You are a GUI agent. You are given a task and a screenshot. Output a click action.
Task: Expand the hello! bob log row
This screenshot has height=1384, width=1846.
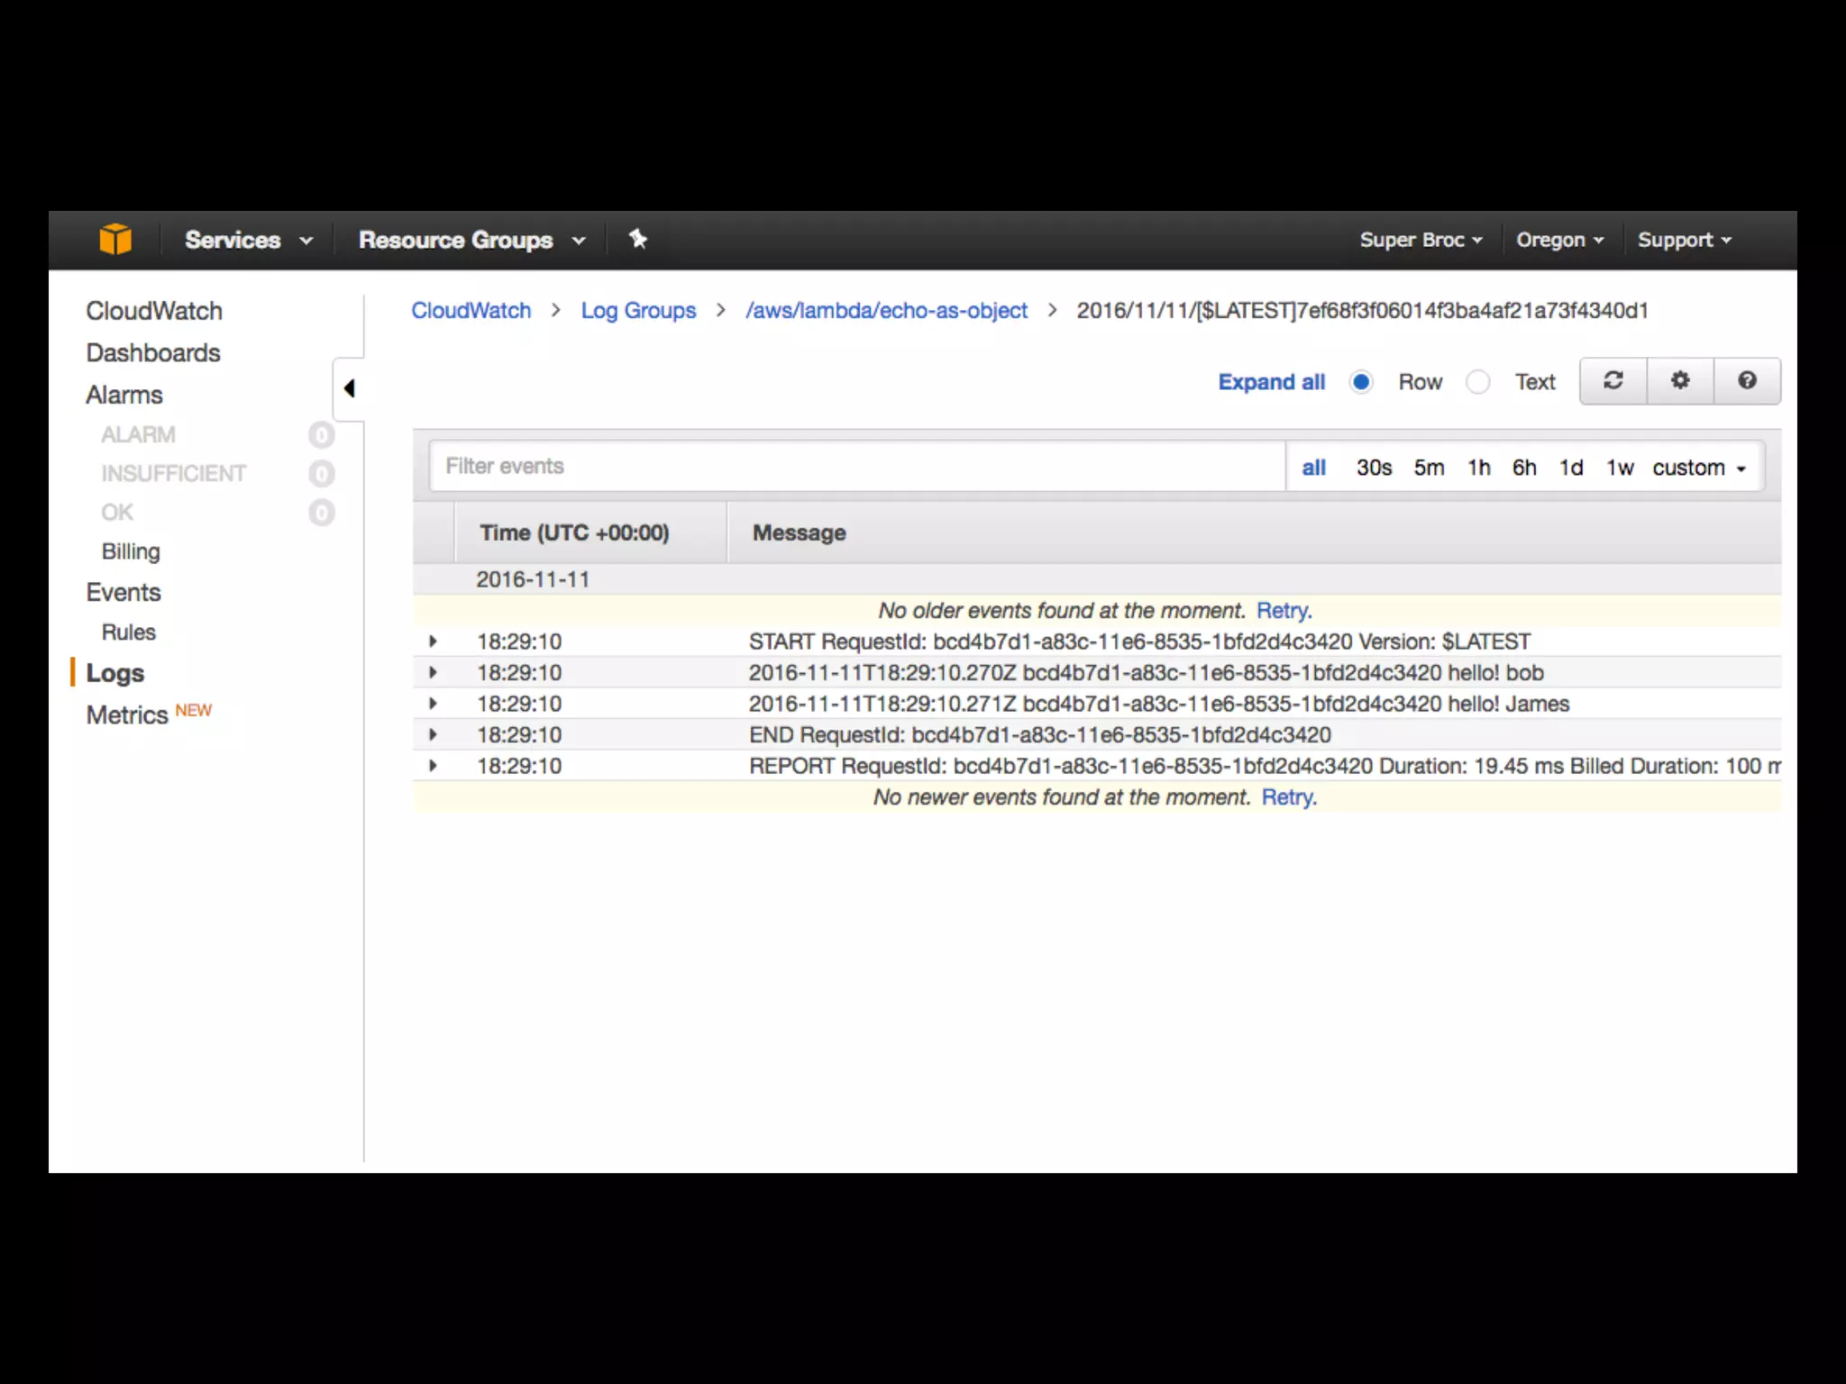(x=433, y=673)
